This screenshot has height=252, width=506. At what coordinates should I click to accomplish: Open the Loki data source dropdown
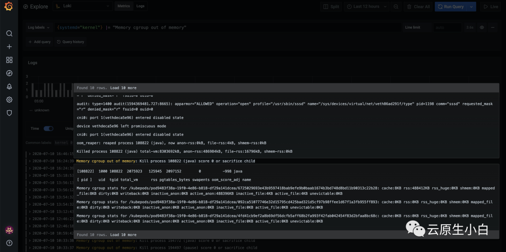pyautogui.click(x=82, y=7)
